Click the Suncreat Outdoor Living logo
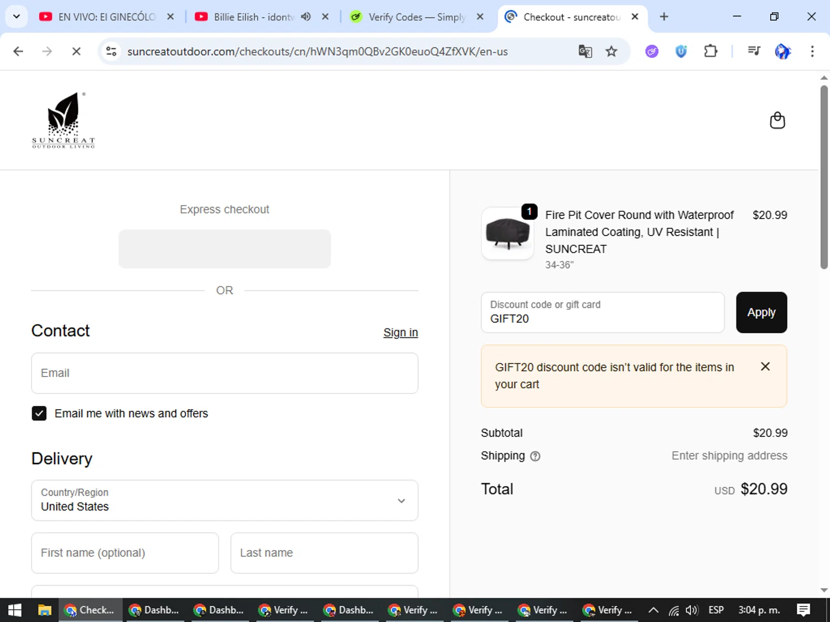Viewport: 830px width, 622px height. coord(64,120)
